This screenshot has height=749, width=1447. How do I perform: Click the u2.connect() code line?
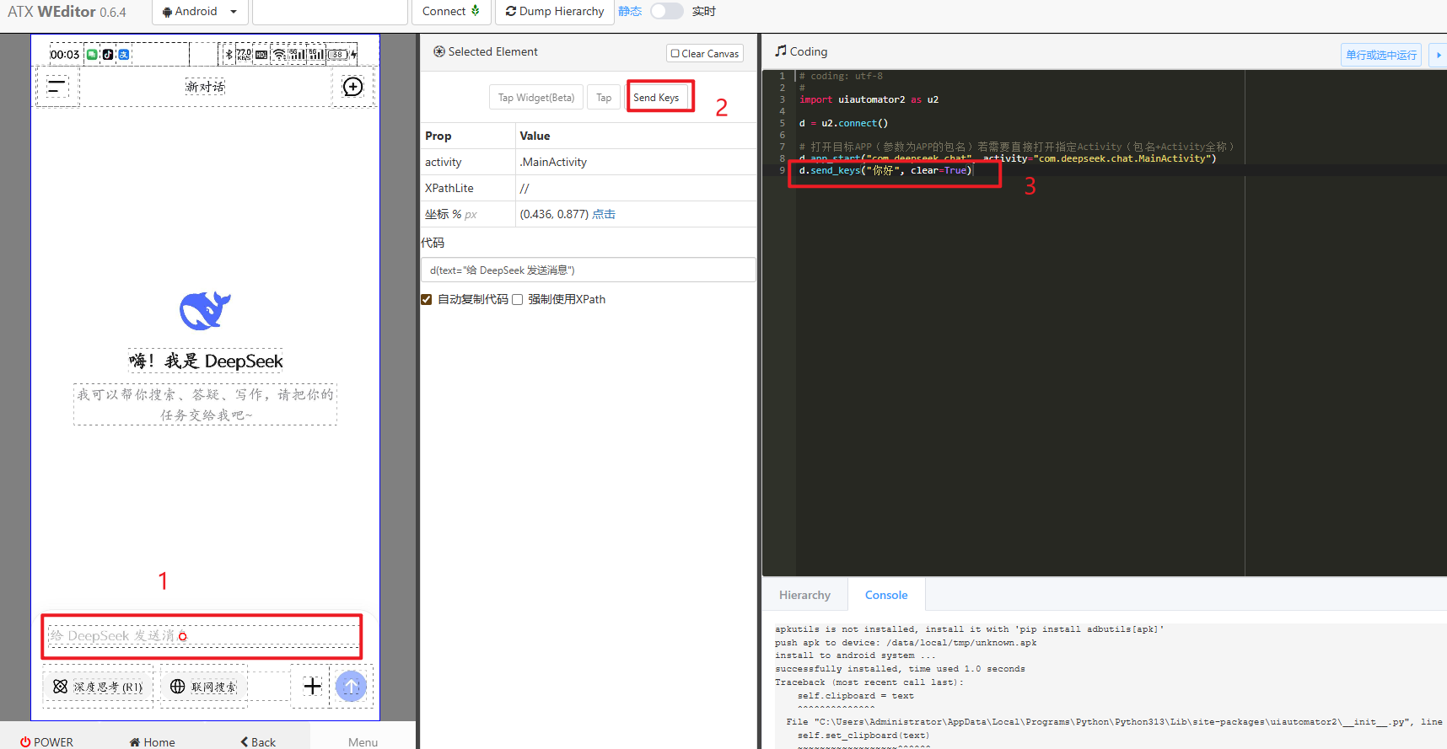point(843,123)
